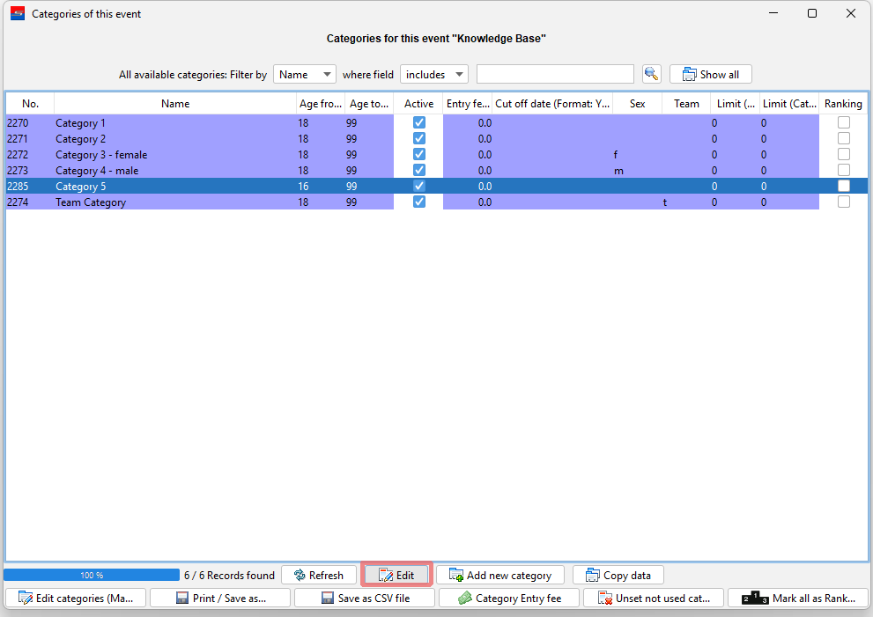Click the Sex column header
The height and width of the screenshot is (617, 873).
[637, 104]
